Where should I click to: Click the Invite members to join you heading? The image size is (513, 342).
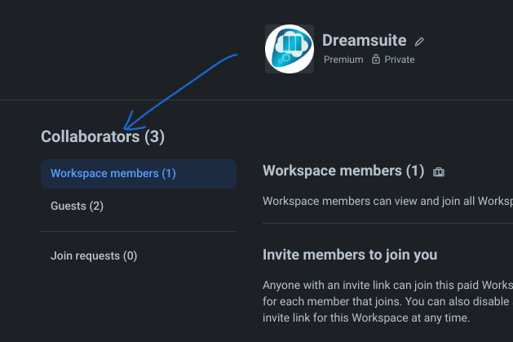click(350, 255)
